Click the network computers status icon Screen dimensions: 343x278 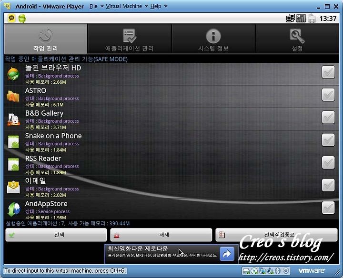291,19
